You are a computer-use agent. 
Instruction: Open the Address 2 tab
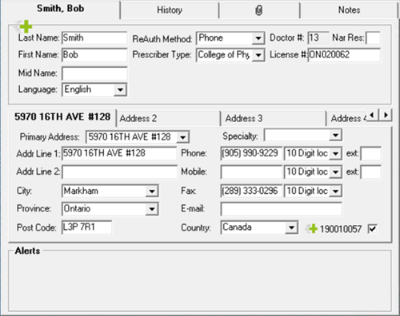168,118
